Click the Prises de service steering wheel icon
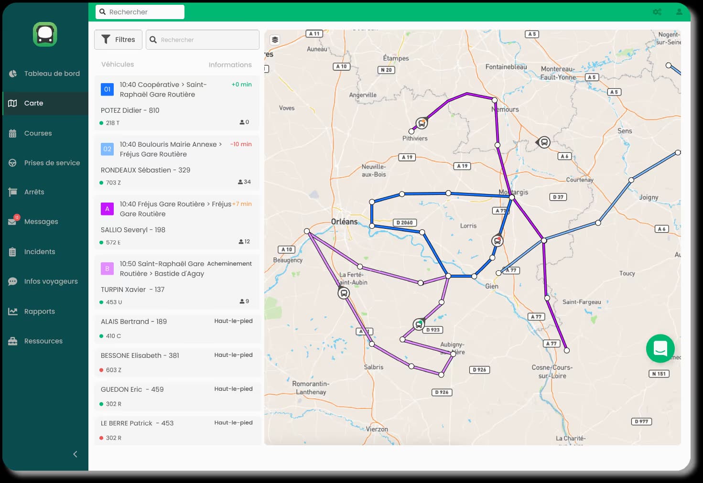Image resolution: width=703 pixels, height=483 pixels. click(x=13, y=163)
